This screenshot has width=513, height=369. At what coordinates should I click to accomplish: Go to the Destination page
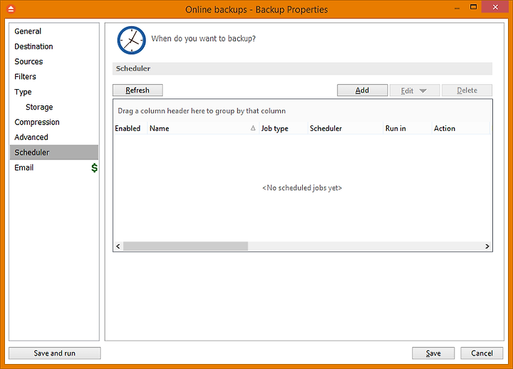54,46
